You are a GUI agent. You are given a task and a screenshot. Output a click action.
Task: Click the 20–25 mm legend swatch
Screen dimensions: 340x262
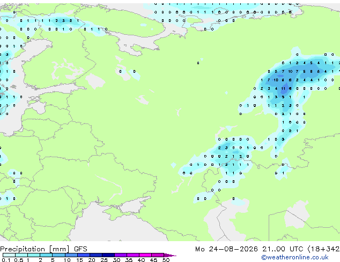(x=95, y=255)
